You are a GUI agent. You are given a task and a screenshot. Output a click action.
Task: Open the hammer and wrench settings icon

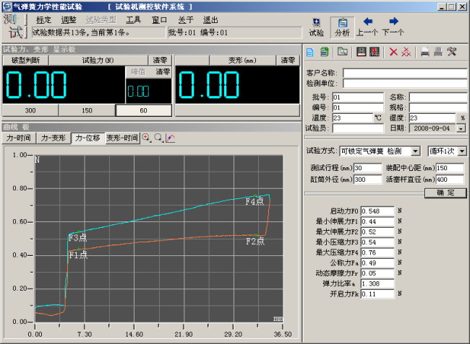coord(451,52)
